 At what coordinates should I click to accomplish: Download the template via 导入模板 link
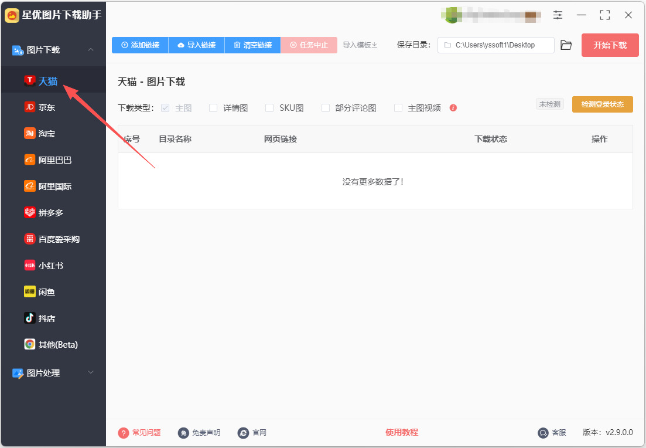click(x=360, y=45)
